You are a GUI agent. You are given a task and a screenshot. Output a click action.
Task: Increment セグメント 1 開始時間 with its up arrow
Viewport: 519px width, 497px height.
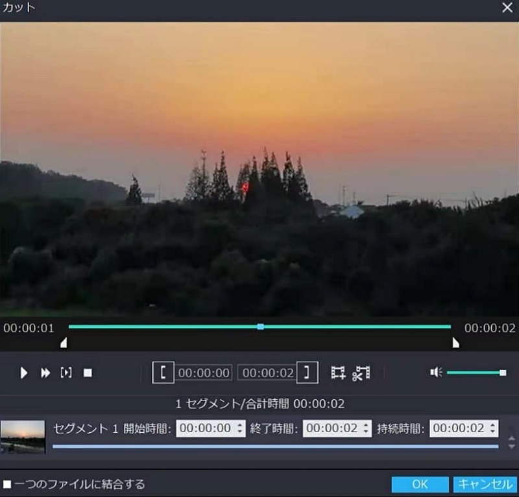click(241, 426)
